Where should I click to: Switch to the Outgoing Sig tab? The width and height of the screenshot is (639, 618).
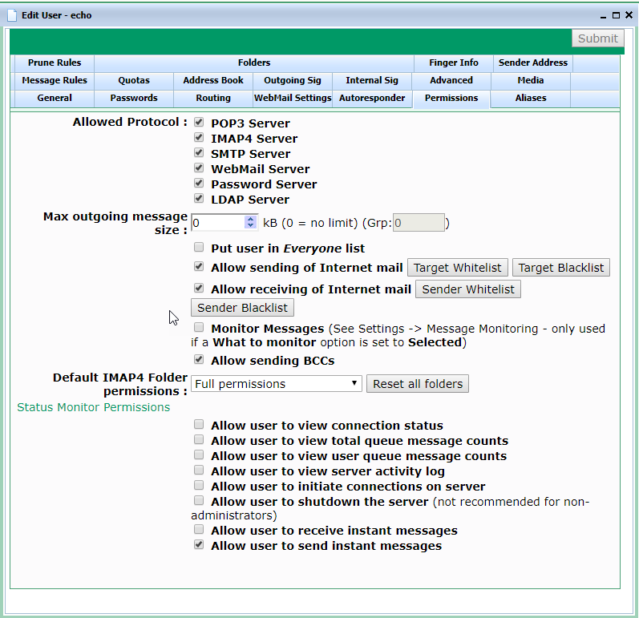(293, 80)
